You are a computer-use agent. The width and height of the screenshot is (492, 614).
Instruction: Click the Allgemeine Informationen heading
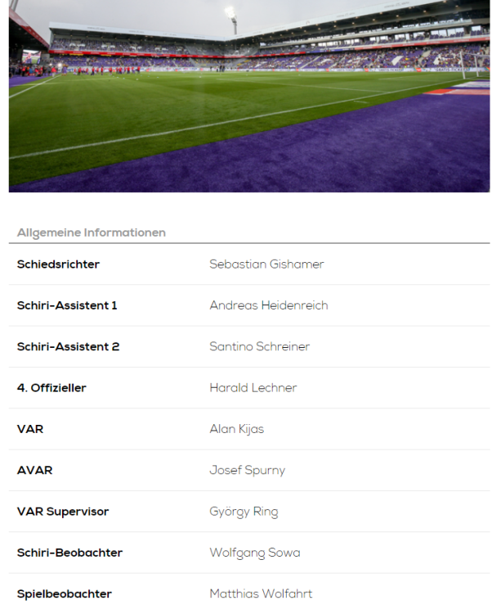coord(91,233)
